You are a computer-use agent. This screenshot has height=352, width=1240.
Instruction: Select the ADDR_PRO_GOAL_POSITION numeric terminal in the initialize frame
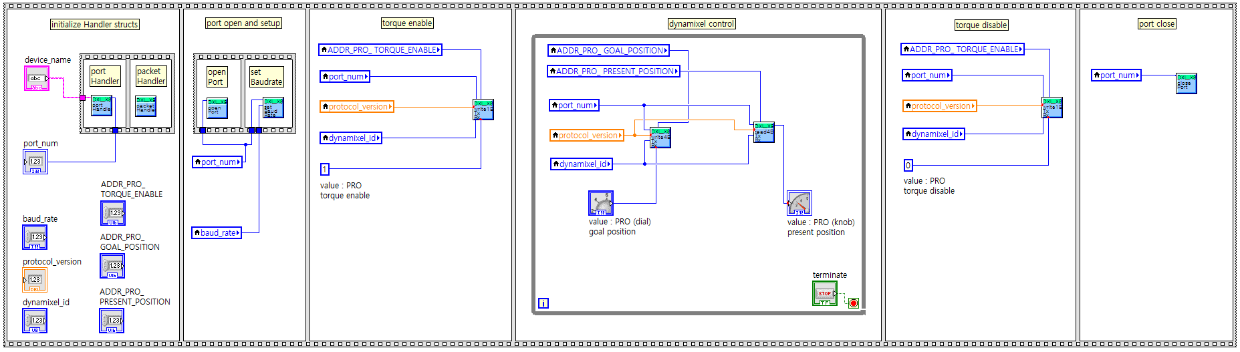point(112,266)
